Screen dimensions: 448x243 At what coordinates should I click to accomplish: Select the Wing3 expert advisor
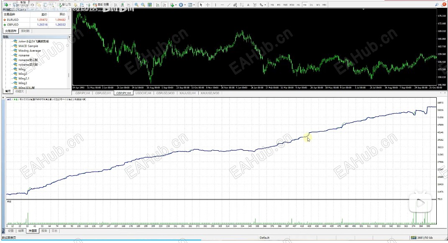point(23,83)
